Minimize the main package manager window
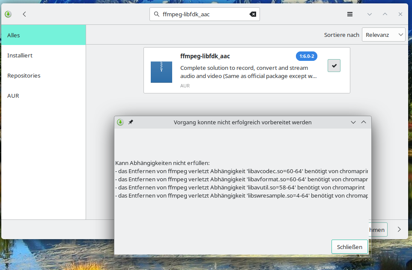The width and height of the screenshot is (412, 270). pyautogui.click(x=370, y=14)
